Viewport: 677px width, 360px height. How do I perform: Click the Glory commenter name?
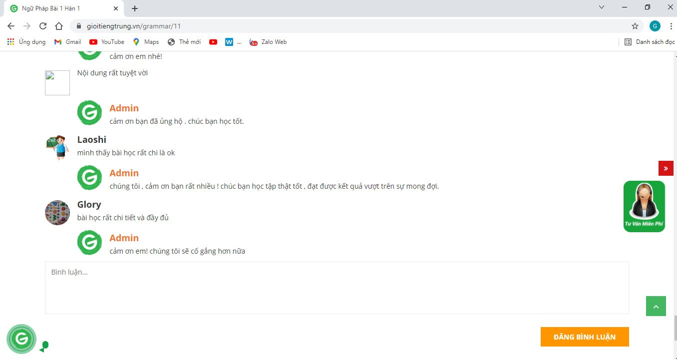89,204
